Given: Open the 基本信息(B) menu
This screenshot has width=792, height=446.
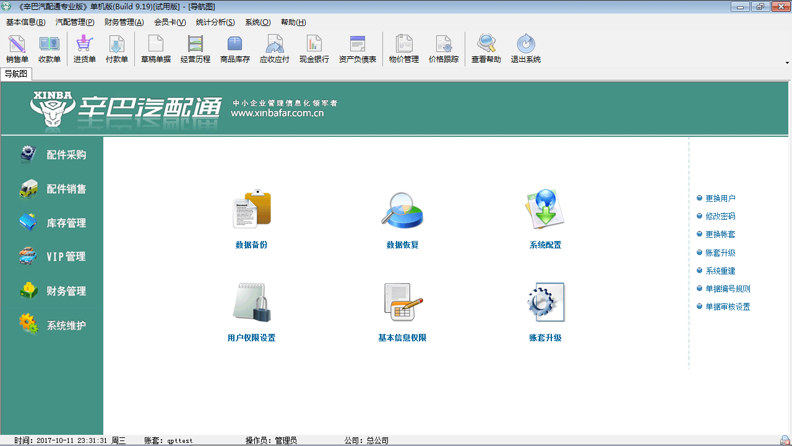Looking at the screenshot, I should pos(26,22).
